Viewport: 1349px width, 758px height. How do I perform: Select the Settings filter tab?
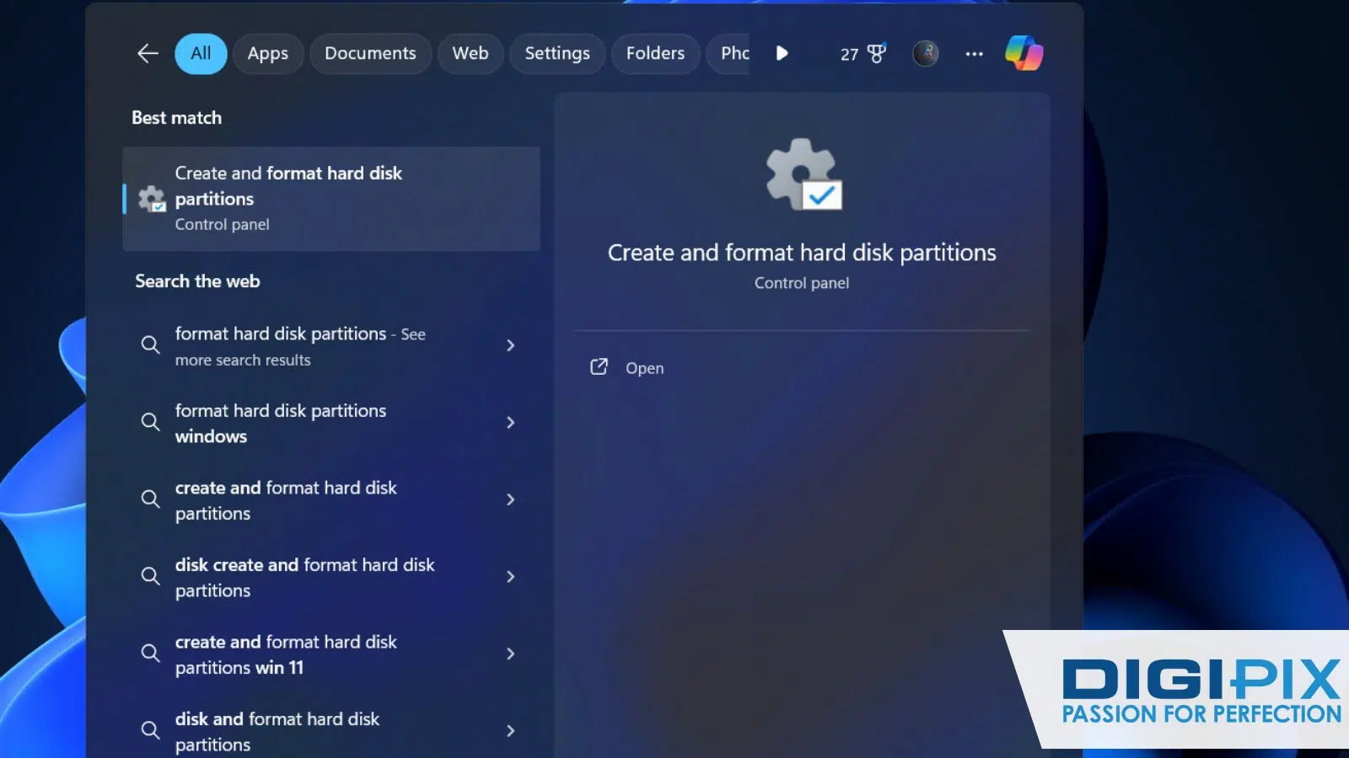point(557,54)
